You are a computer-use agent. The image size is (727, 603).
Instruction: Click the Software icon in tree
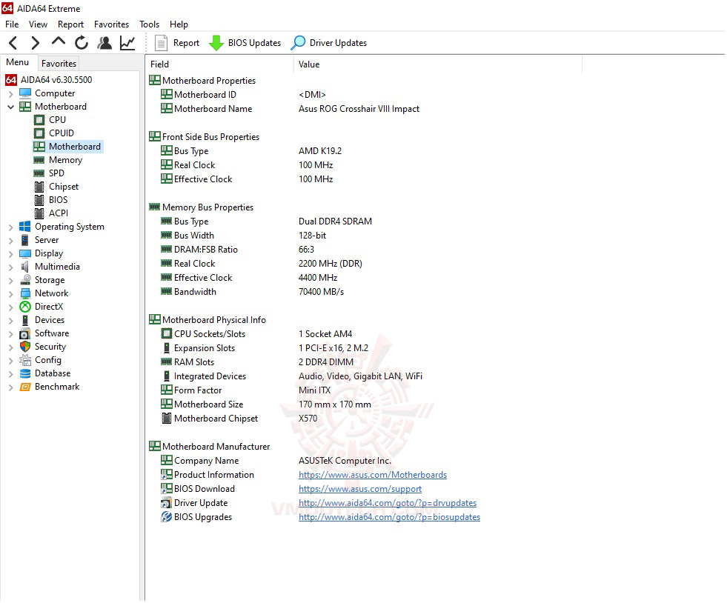point(25,333)
